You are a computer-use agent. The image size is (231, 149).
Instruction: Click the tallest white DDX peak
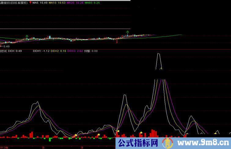click(158, 54)
